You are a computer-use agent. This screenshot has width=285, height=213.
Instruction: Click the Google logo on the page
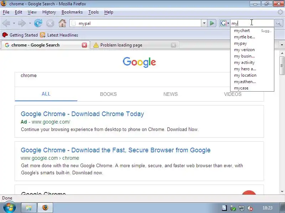point(139,62)
